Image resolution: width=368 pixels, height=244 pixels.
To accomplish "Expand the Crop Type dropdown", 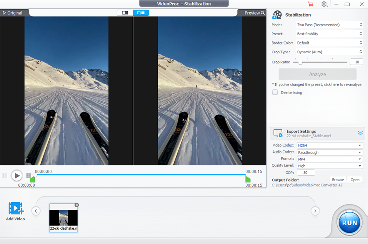I will (329, 52).
